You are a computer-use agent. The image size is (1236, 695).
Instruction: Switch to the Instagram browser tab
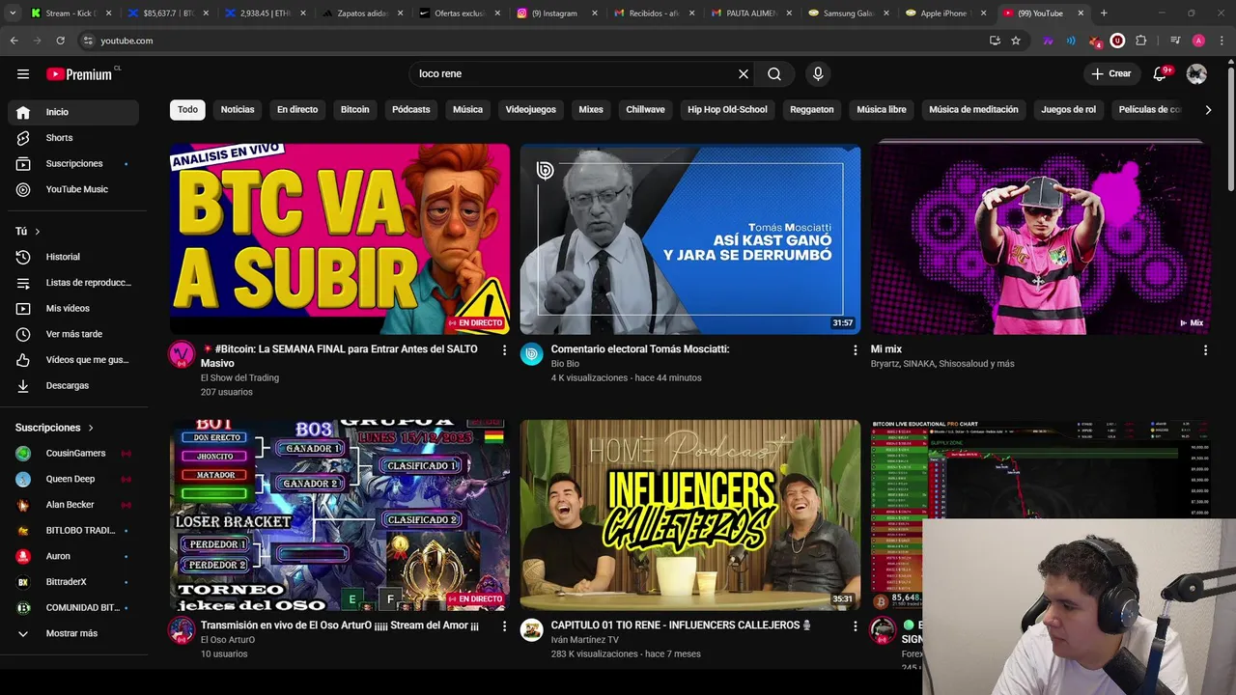pyautogui.click(x=553, y=14)
